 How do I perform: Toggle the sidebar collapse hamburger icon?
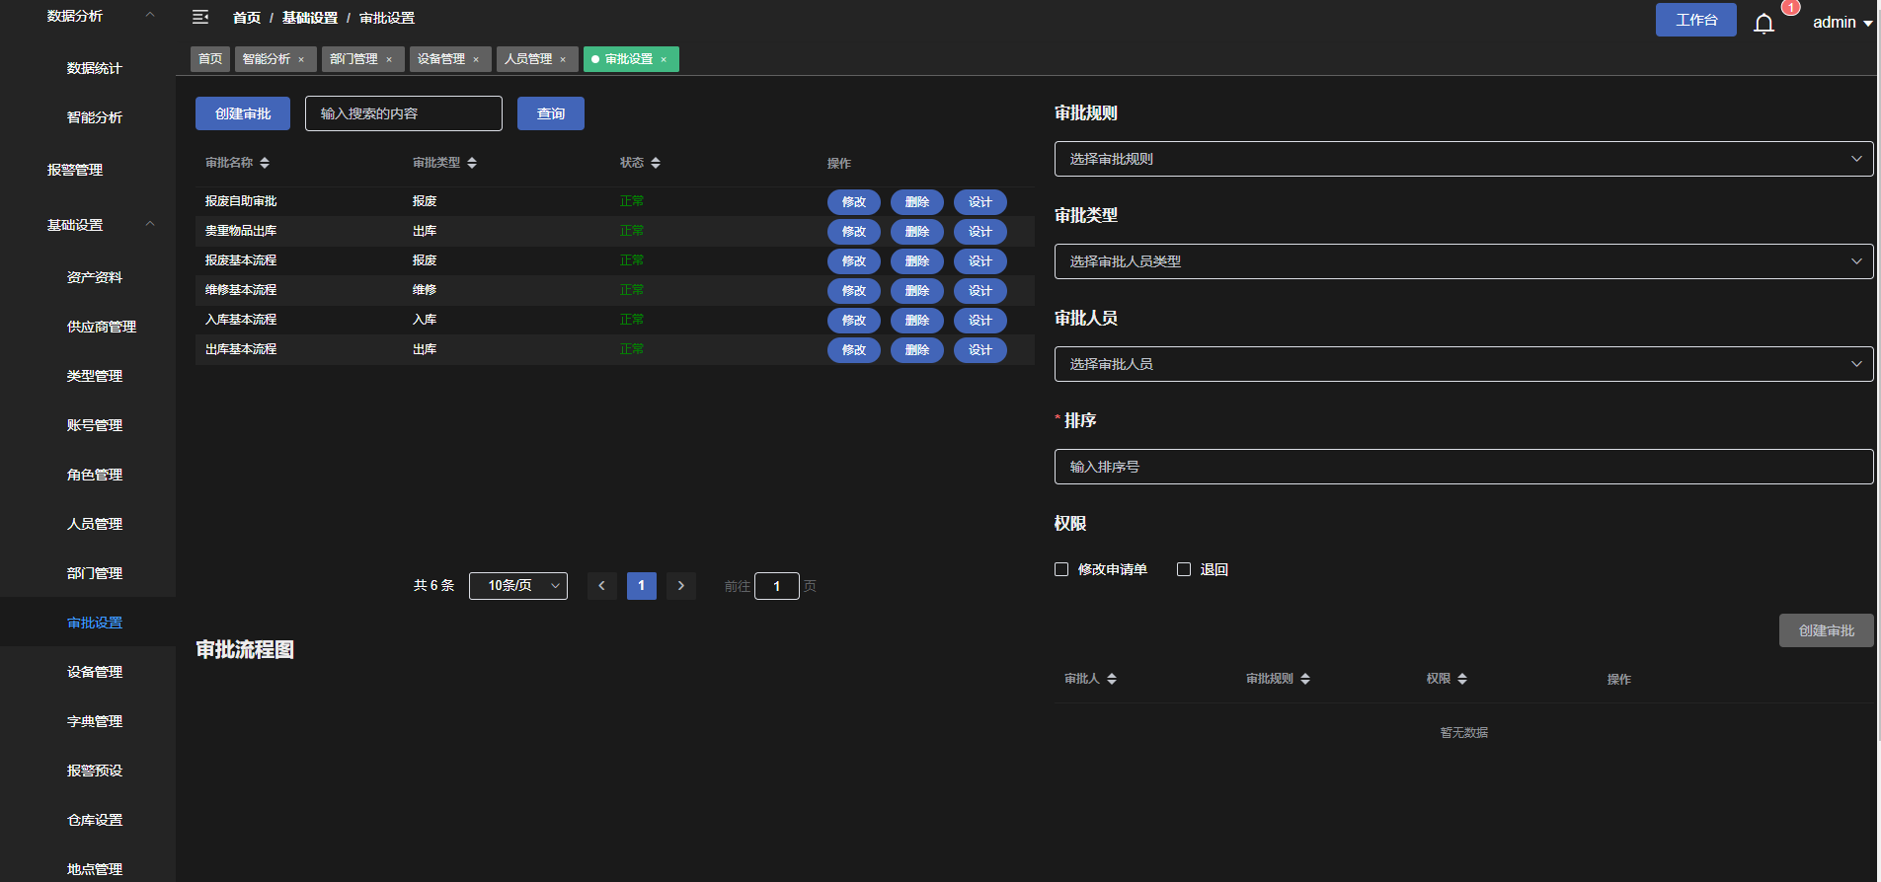click(200, 17)
